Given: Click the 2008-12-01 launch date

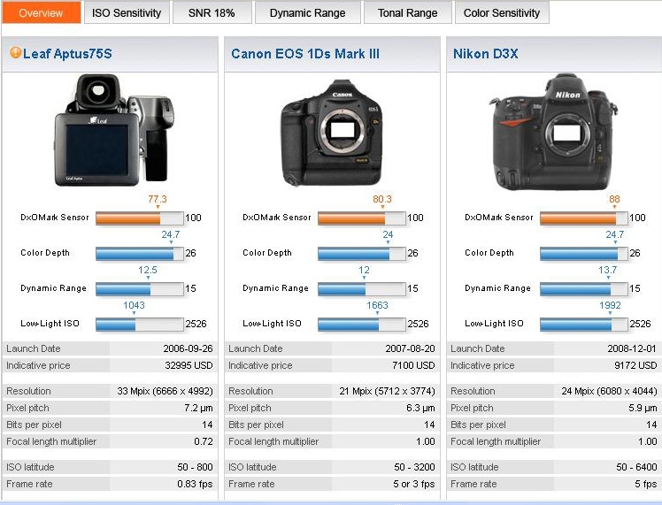Looking at the screenshot, I should tap(632, 348).
